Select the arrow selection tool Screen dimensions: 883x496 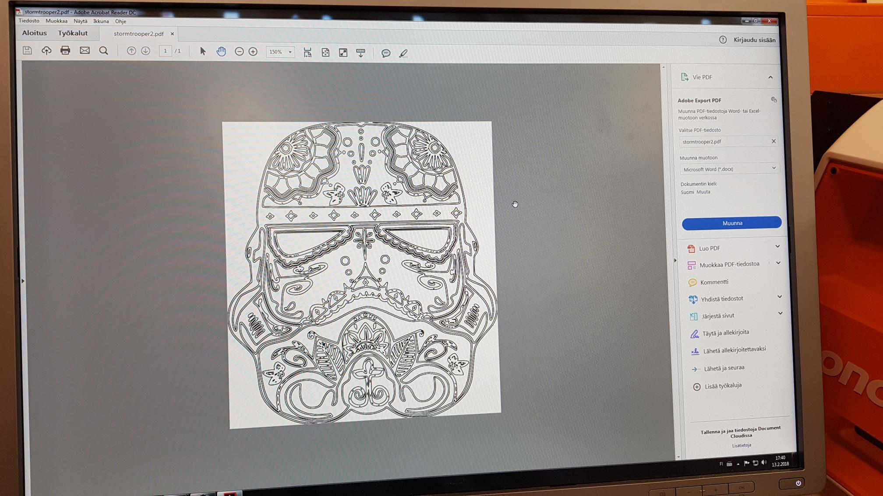click(202, 51)
